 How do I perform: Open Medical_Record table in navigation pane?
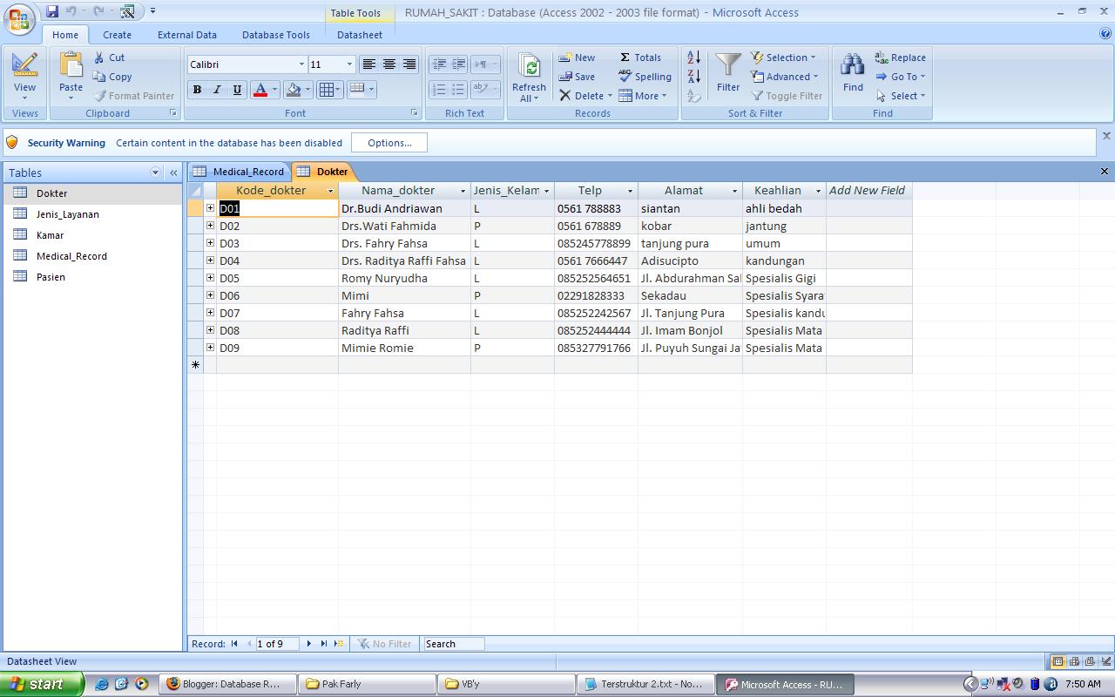click(x=71, y=256)
